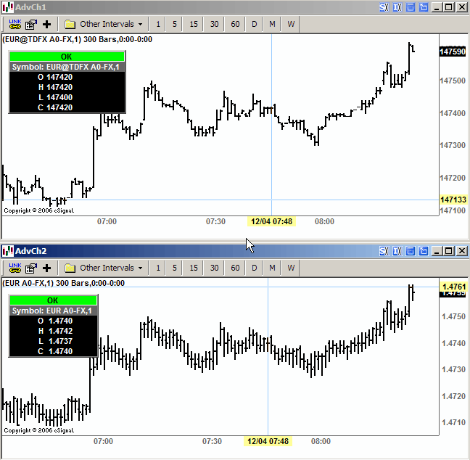This screenshot has height=460, width=470.
Task: Switch AdvCh1 to Daily (D) interval
Action: [254, 24]
